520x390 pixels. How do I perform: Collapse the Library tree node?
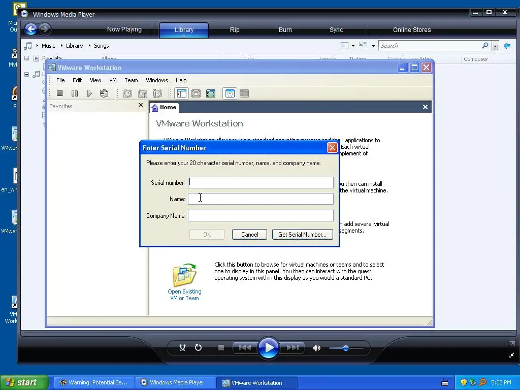(x=26, y=74)
